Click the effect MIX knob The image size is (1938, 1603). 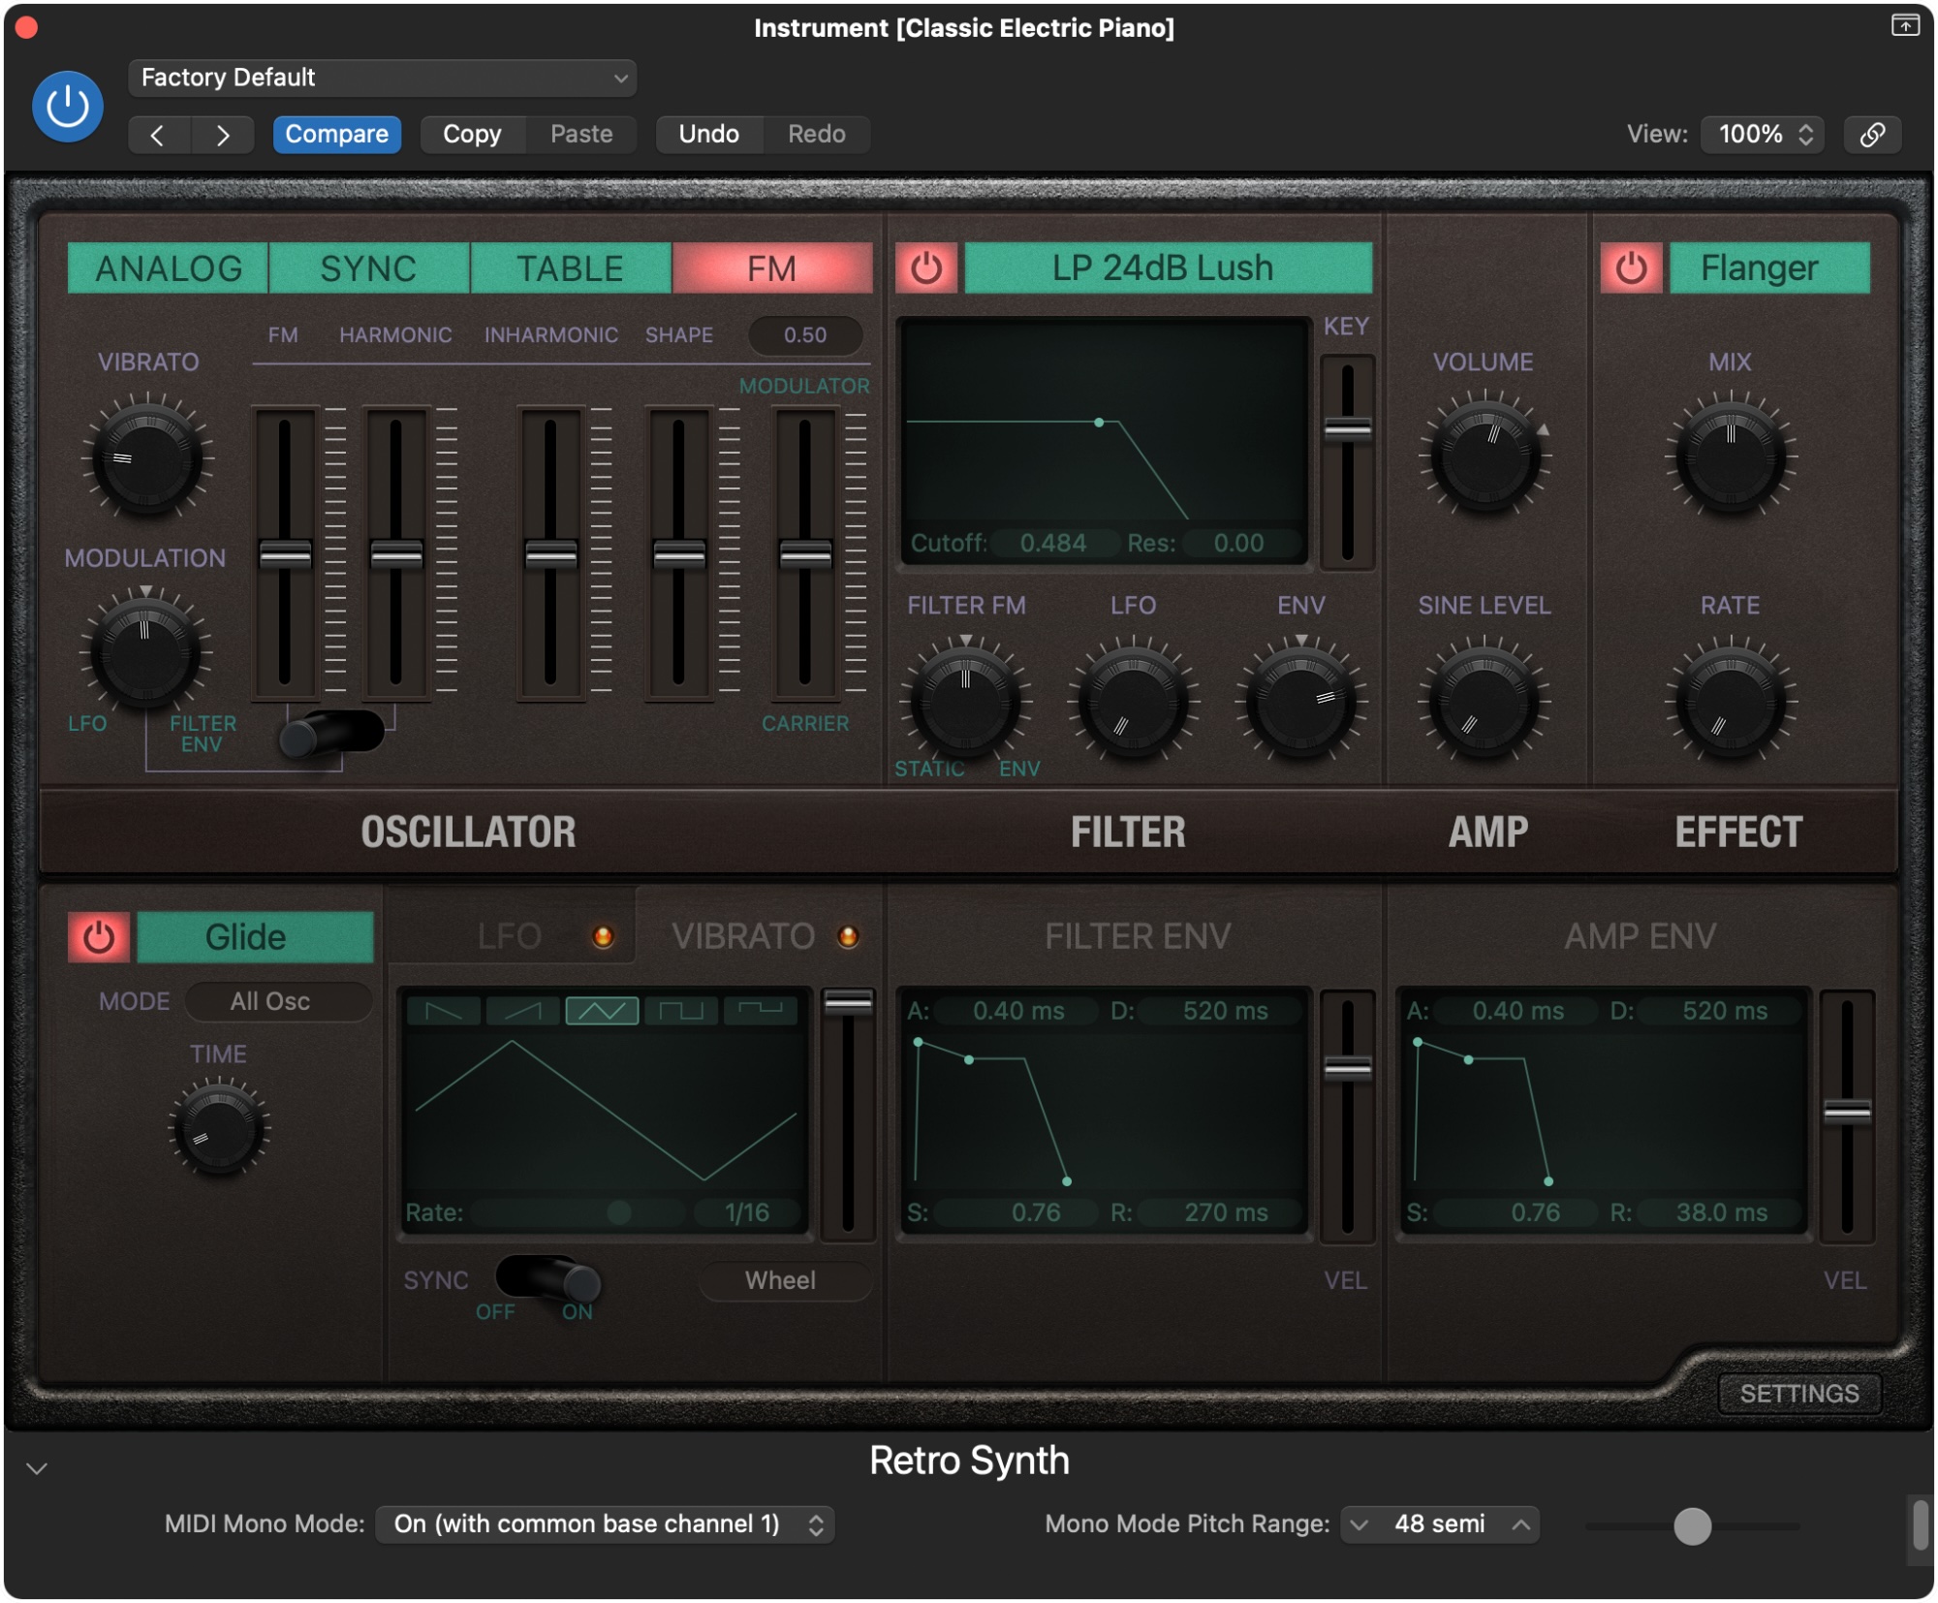point(1731,456)
